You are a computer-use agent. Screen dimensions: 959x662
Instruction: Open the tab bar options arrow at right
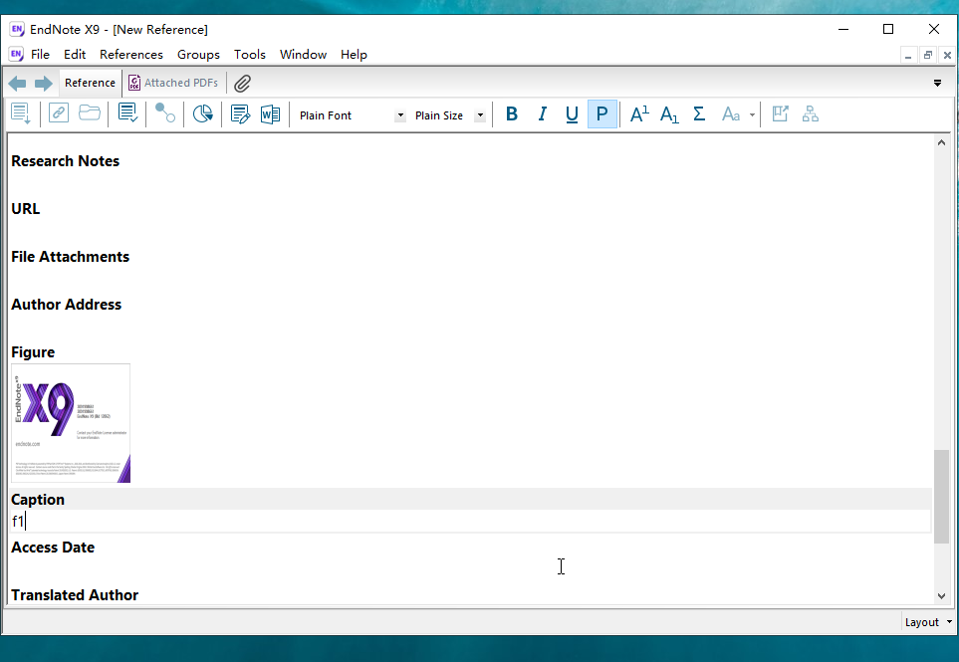938,84
